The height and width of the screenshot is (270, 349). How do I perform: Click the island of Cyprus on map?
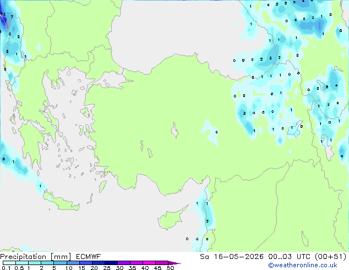171,219
